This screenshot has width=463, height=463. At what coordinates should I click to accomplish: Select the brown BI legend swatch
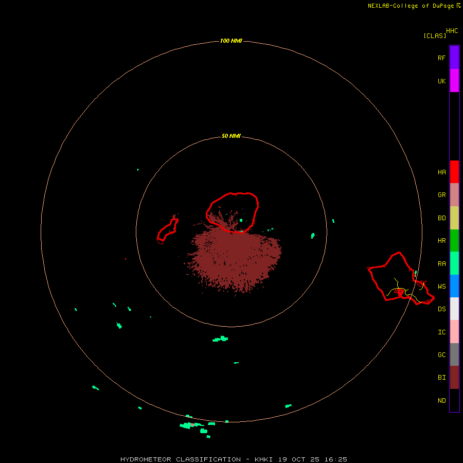point(454,378)
